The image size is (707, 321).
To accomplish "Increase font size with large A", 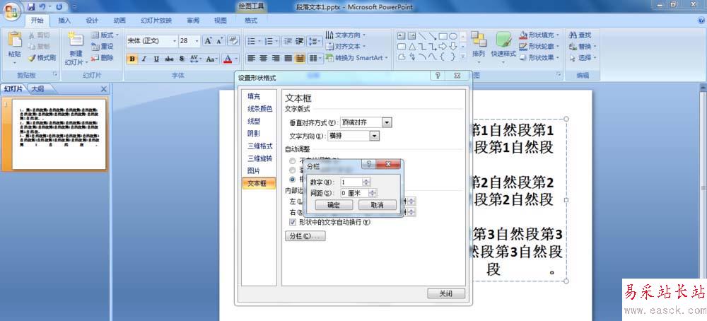I will [207, 41].
